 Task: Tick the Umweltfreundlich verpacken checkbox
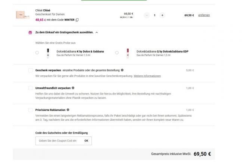[x=30, y=88]
